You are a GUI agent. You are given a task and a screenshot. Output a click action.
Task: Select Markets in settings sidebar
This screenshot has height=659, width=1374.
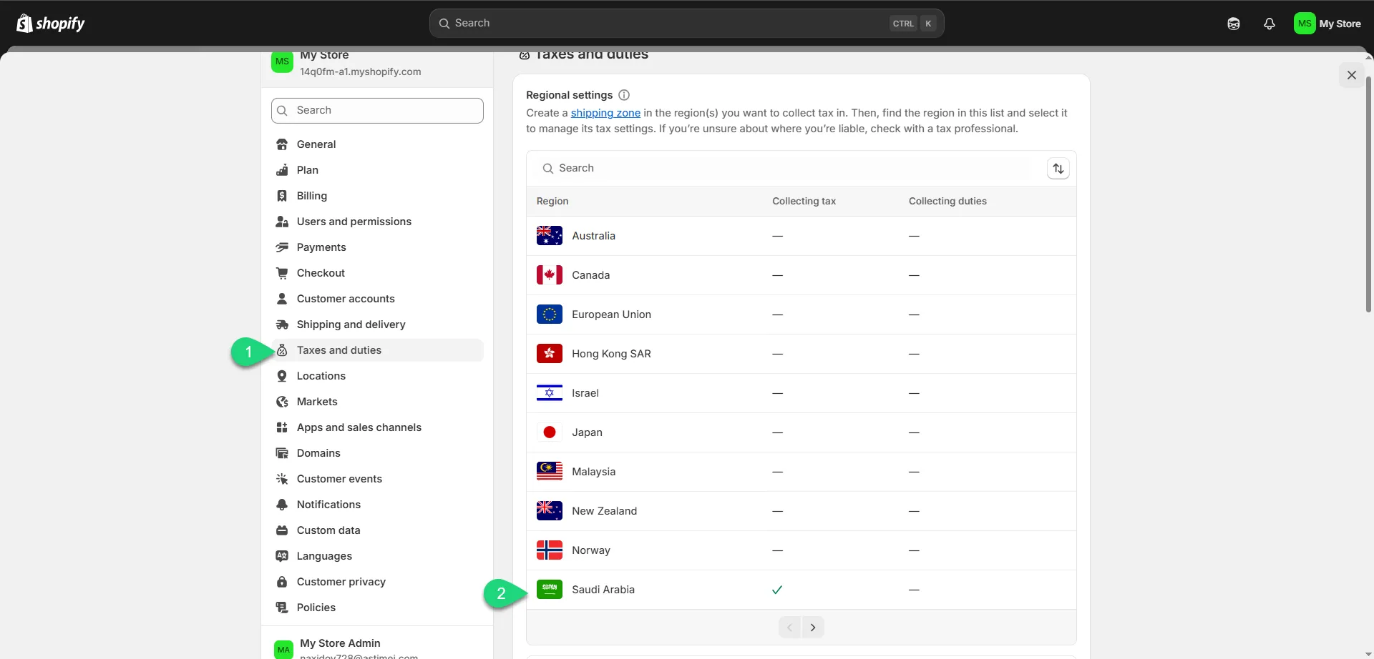[317, 402]
